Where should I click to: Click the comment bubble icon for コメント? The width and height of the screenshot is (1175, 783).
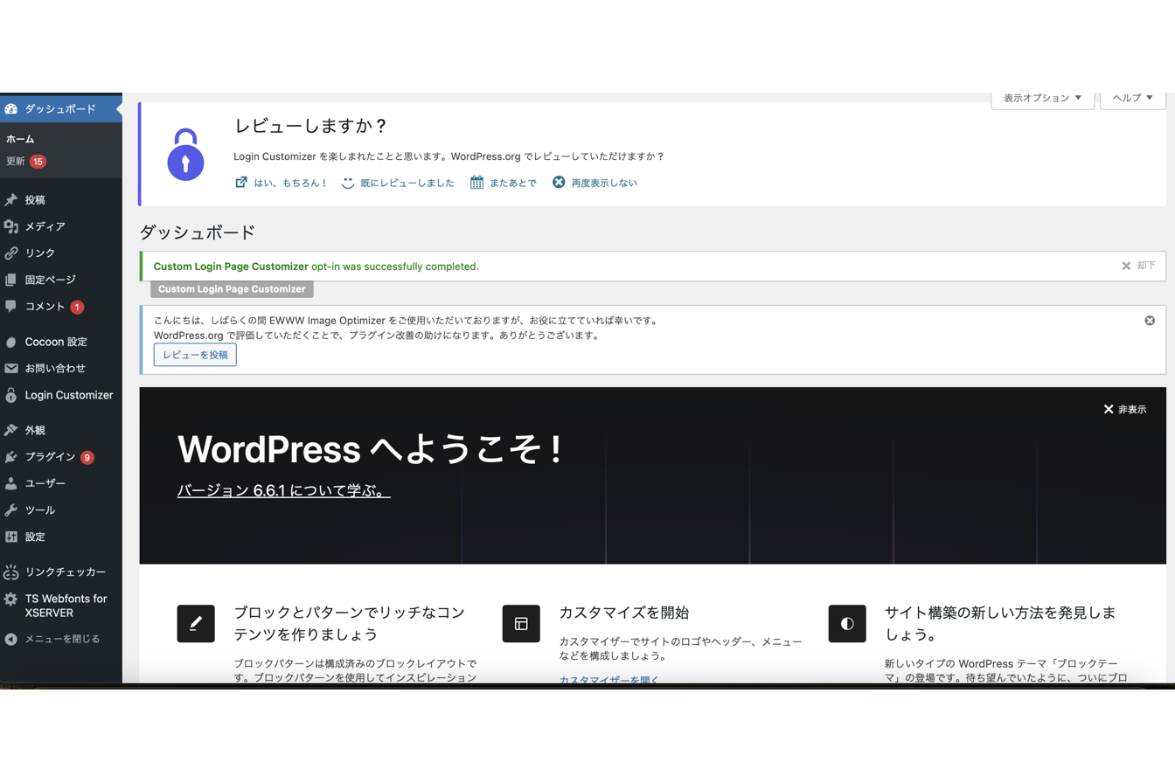11,307
